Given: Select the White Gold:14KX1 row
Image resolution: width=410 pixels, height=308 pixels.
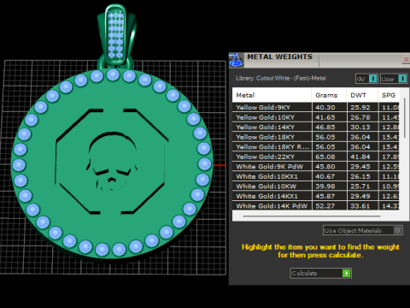Looking at the screenshot, I should [316, 196].
